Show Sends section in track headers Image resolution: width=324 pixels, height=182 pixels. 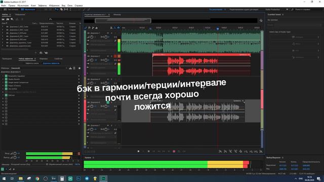[x=93, y=28]
